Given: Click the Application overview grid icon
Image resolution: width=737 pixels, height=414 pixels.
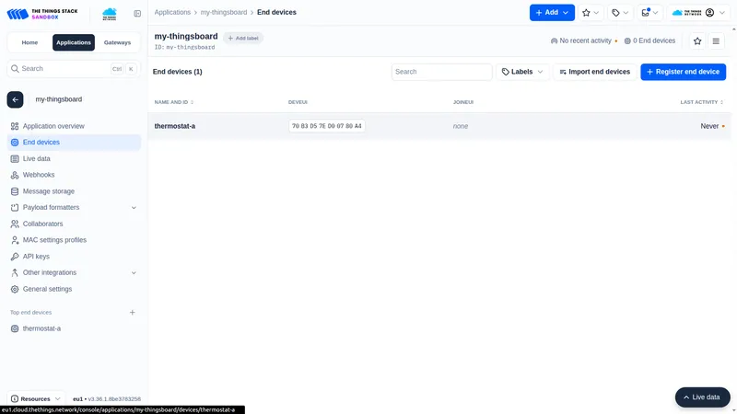Looking at the screenshot, I should (15, 126).
